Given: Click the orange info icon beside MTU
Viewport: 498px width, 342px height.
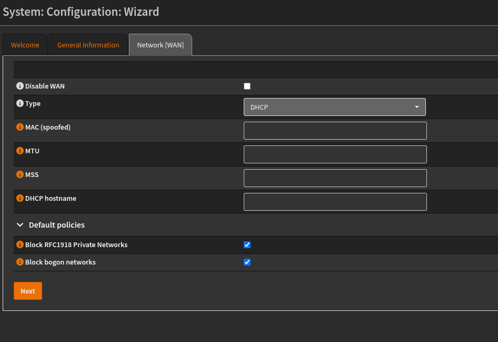Looking at the screenshot, I should tap(20, 151).
